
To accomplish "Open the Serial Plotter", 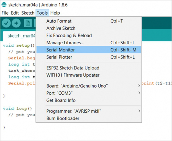I will coord(59,57).
